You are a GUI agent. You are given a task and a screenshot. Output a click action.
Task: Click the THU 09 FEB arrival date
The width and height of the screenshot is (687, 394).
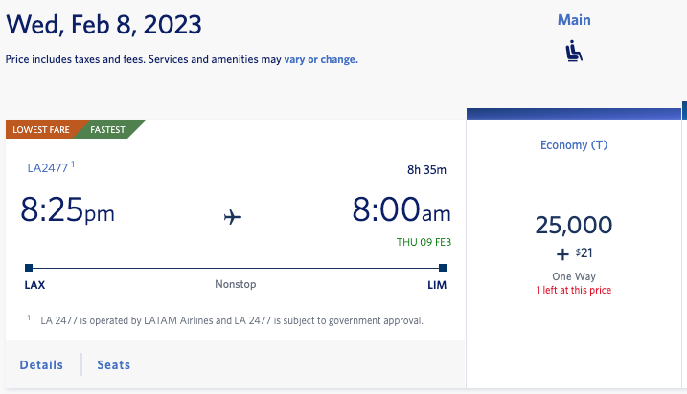[424, 242]
